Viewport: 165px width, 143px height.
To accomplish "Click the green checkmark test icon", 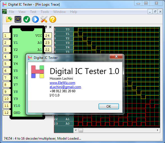I will pos(27,19).
